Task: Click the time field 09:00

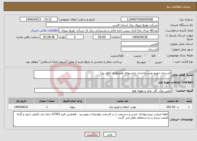Action: point(102,37)
